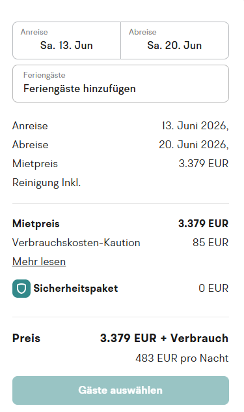Click the Sa. 20. Jun date text
244x412 pixels.
(x=174, y=46)
